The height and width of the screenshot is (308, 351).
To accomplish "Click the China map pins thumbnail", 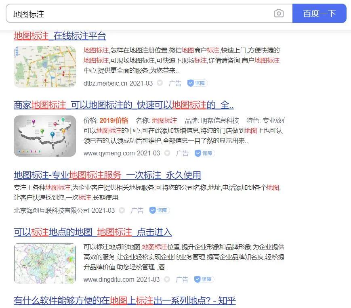I will click(45, 135).
